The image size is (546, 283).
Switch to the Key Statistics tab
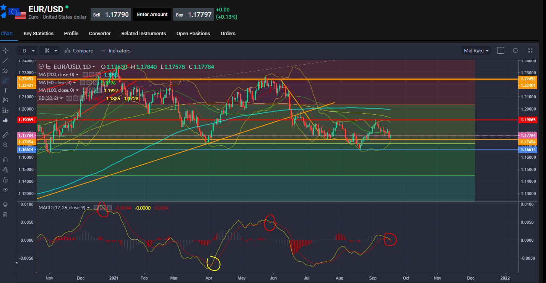pyautogui.click(x=39, y=34)
